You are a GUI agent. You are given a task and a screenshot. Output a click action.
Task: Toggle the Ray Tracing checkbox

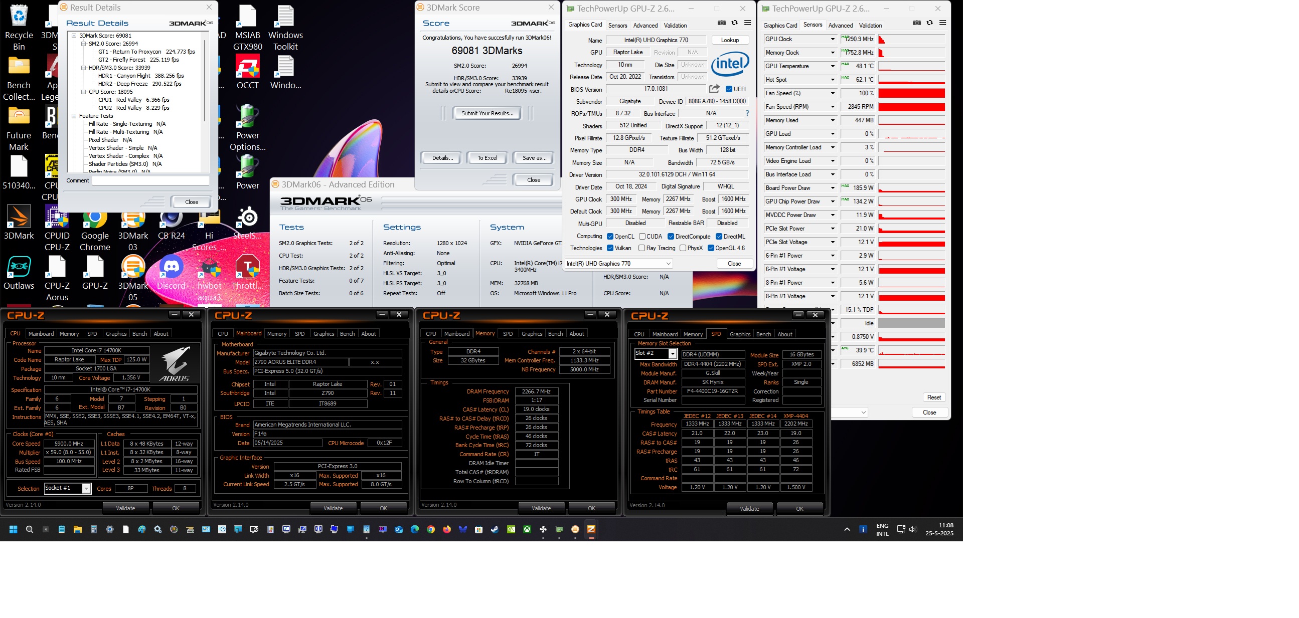pos(642,248)
